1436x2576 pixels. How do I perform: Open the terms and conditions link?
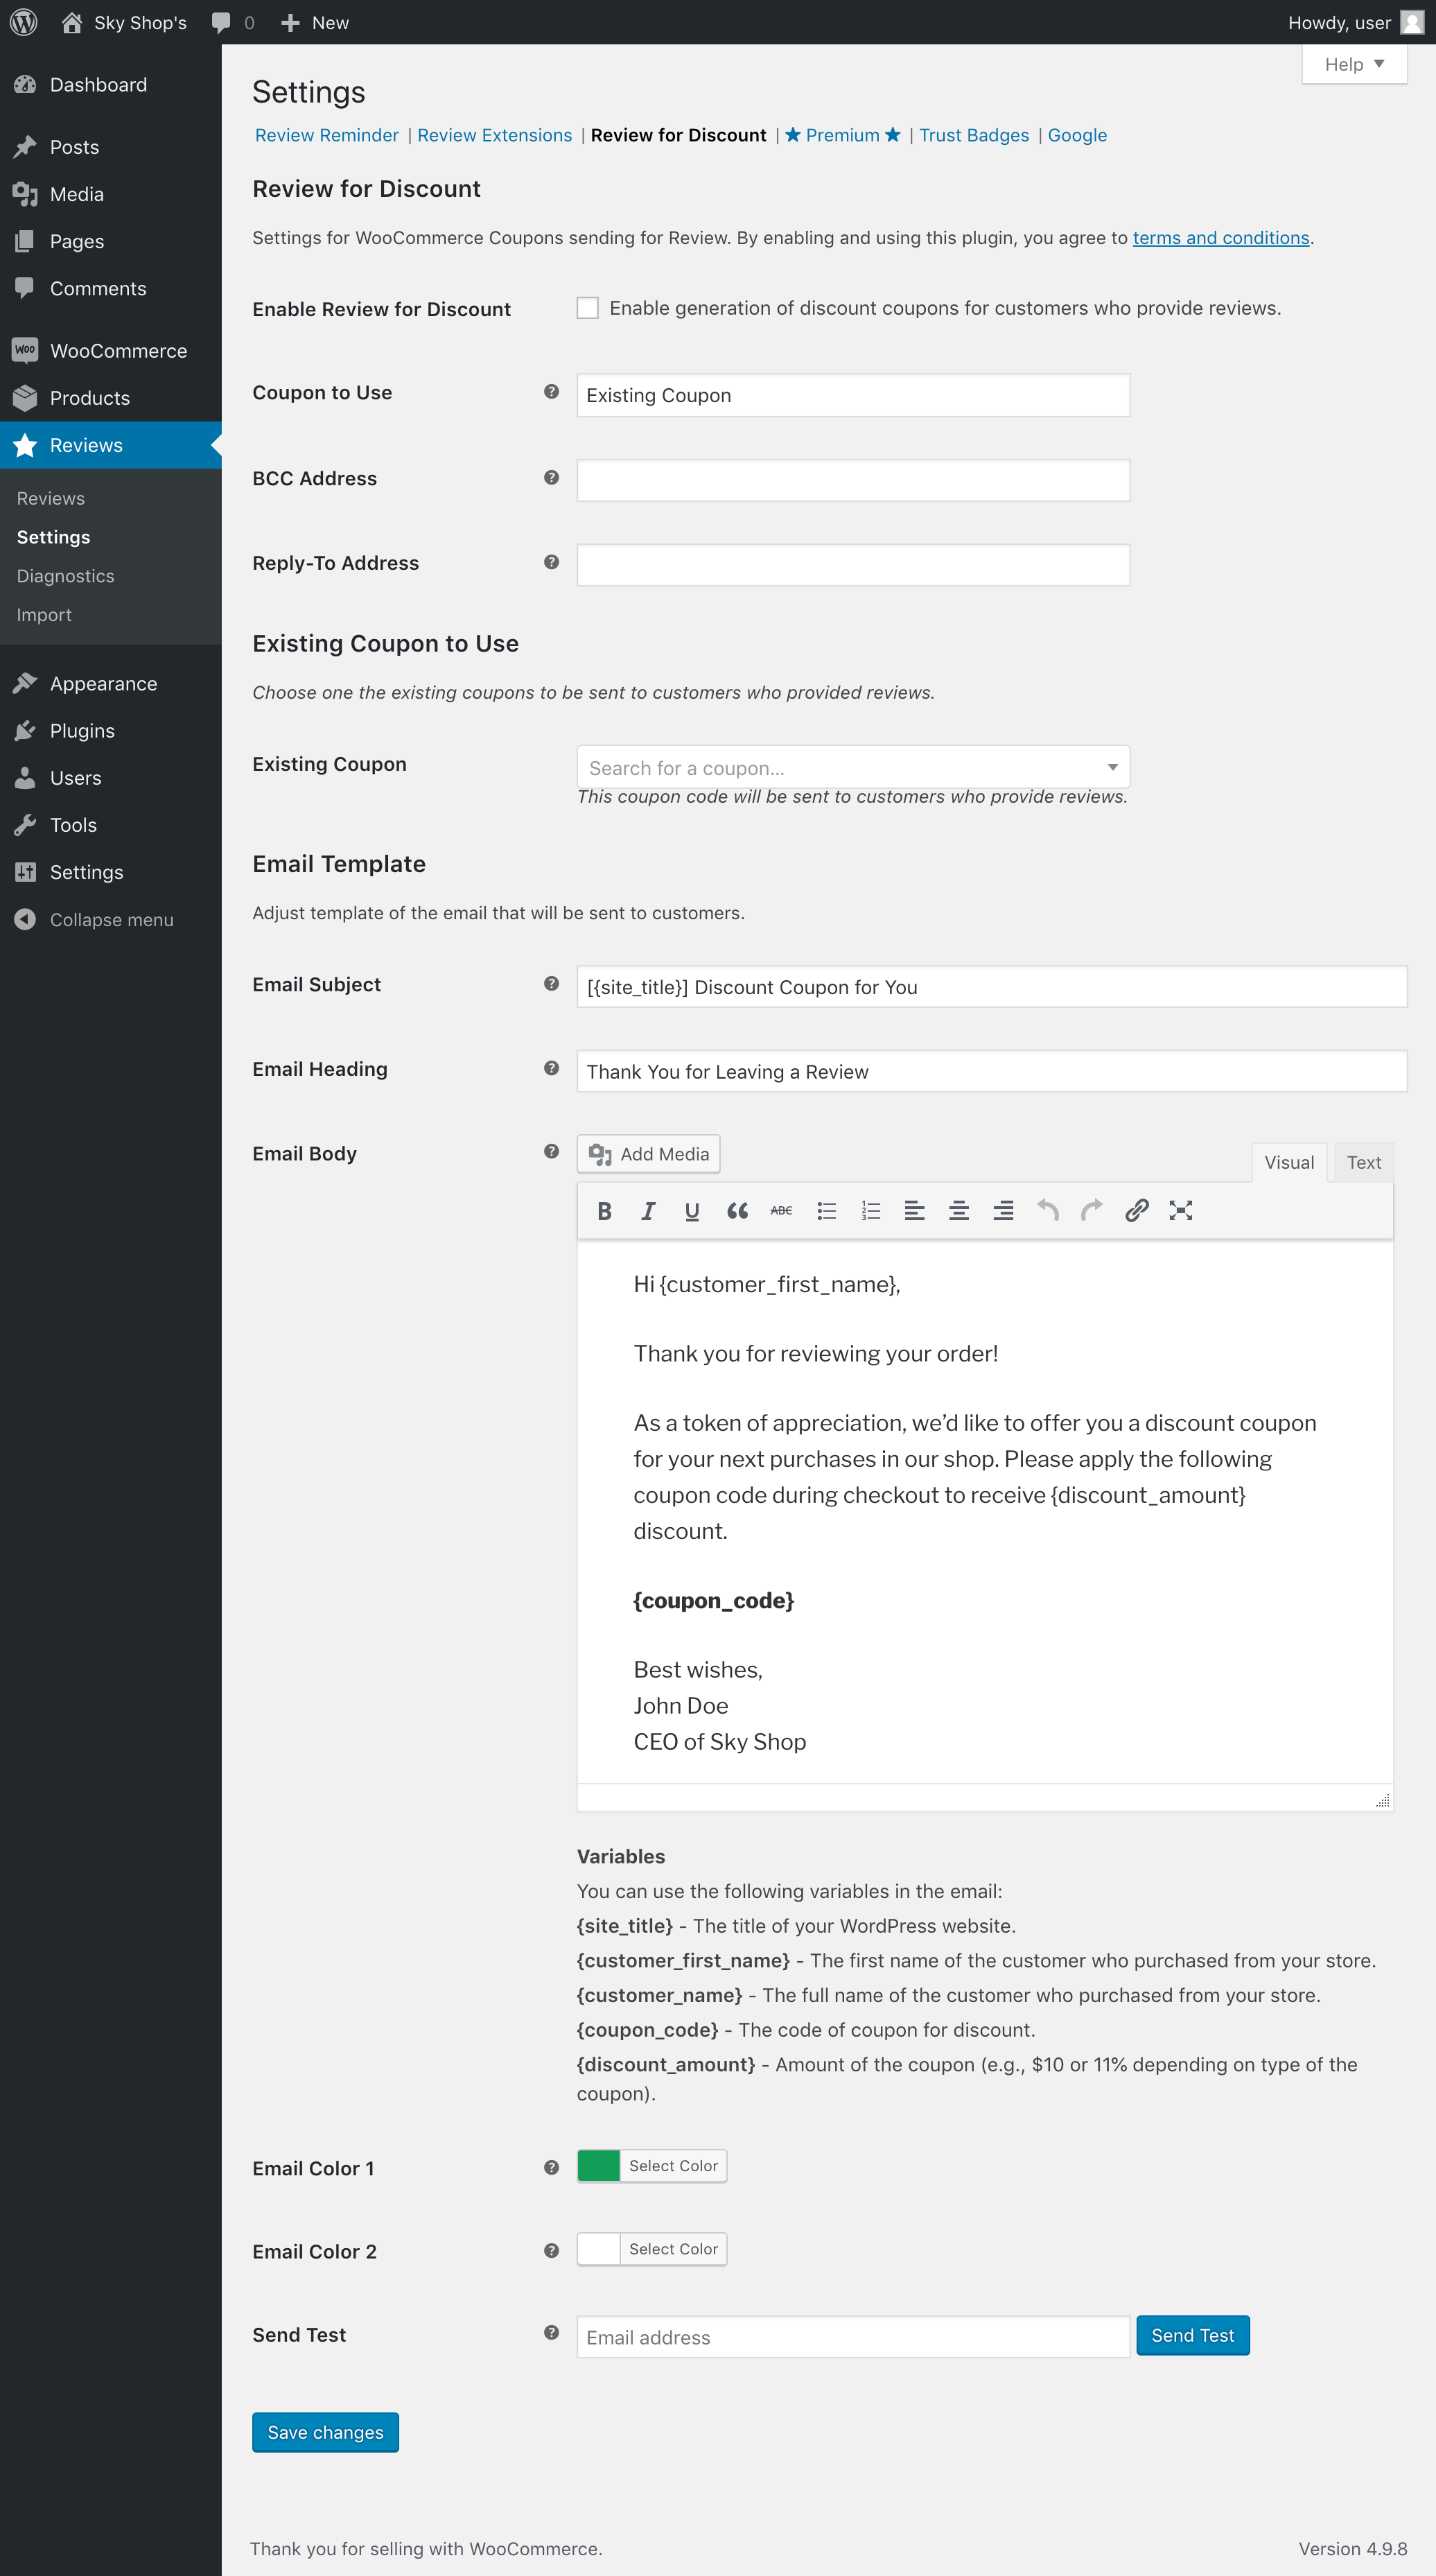point(1220,238)
